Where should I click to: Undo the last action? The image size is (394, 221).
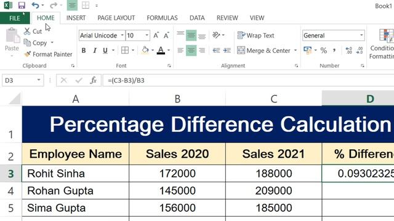pos(35,6)
